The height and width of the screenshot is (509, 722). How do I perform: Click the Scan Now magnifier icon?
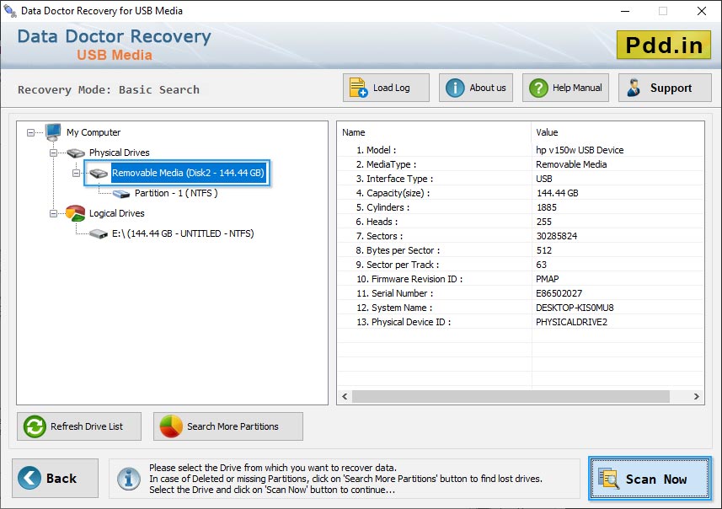click(x=608, y=478)
